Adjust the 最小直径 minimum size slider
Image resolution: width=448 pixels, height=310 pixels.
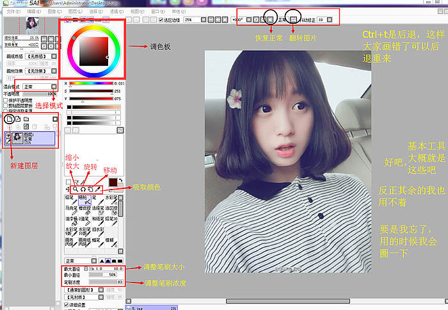[103, 275]
